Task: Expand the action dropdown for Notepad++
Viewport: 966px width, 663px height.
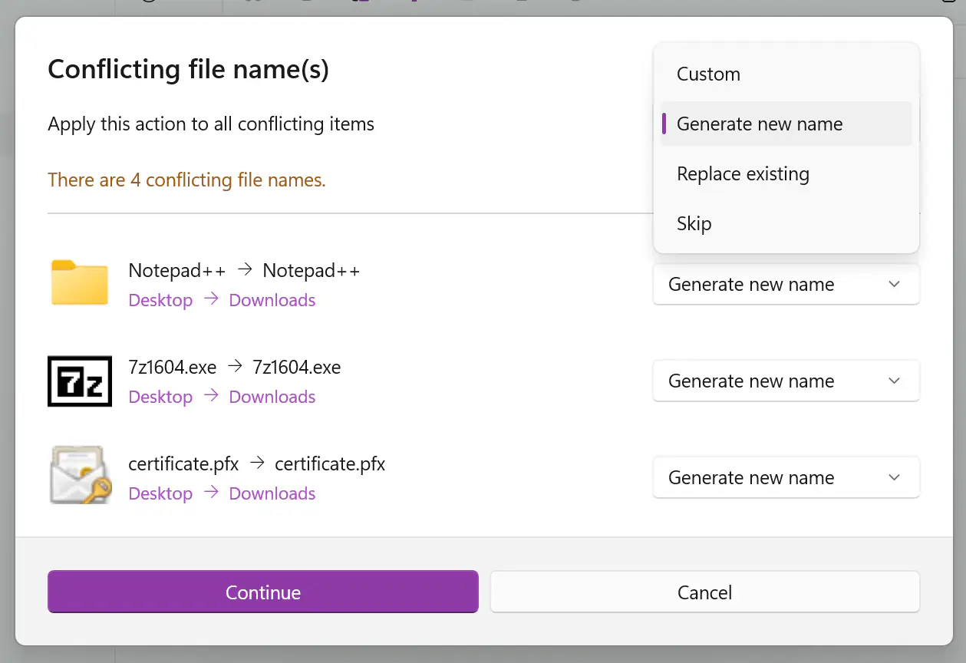Action: click(x=893, y=284)
